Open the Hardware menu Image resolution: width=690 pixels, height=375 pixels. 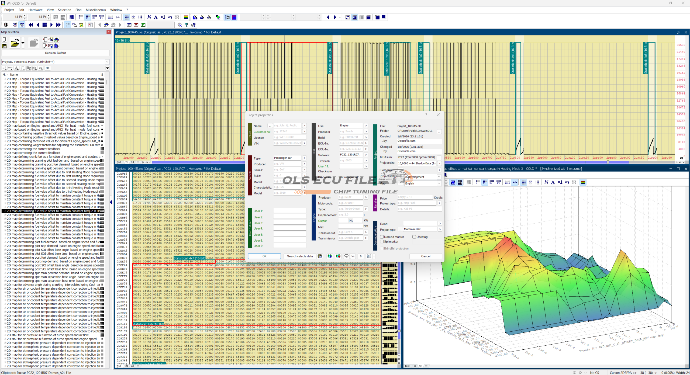(x=35, y=10)
